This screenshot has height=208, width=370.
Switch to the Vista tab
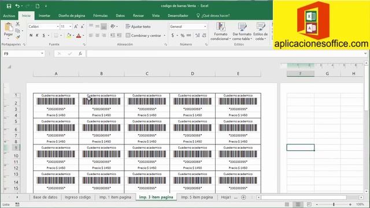(x=156, y=16)
